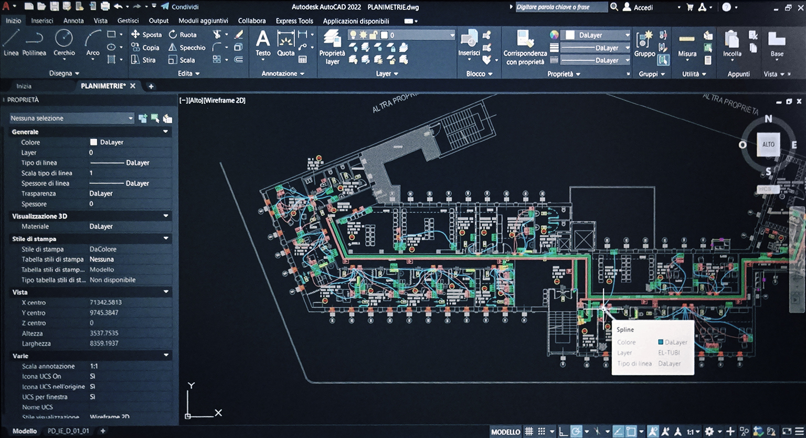Image resolution: width=806 pixels, height=438 pixels.
Task: Activate the Specchio mirror tool
Action: [187, 47]
